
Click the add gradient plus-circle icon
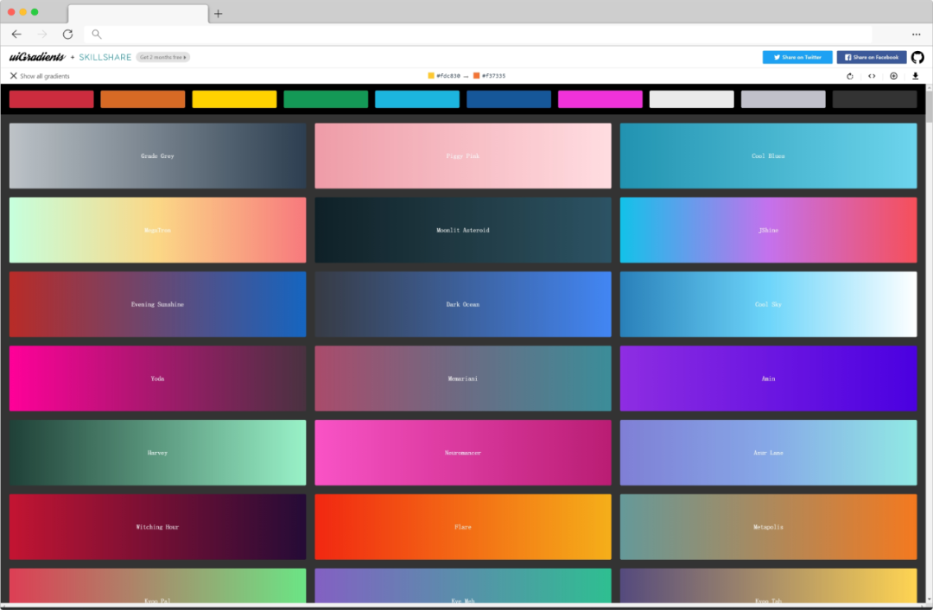[x=894, y=76]
